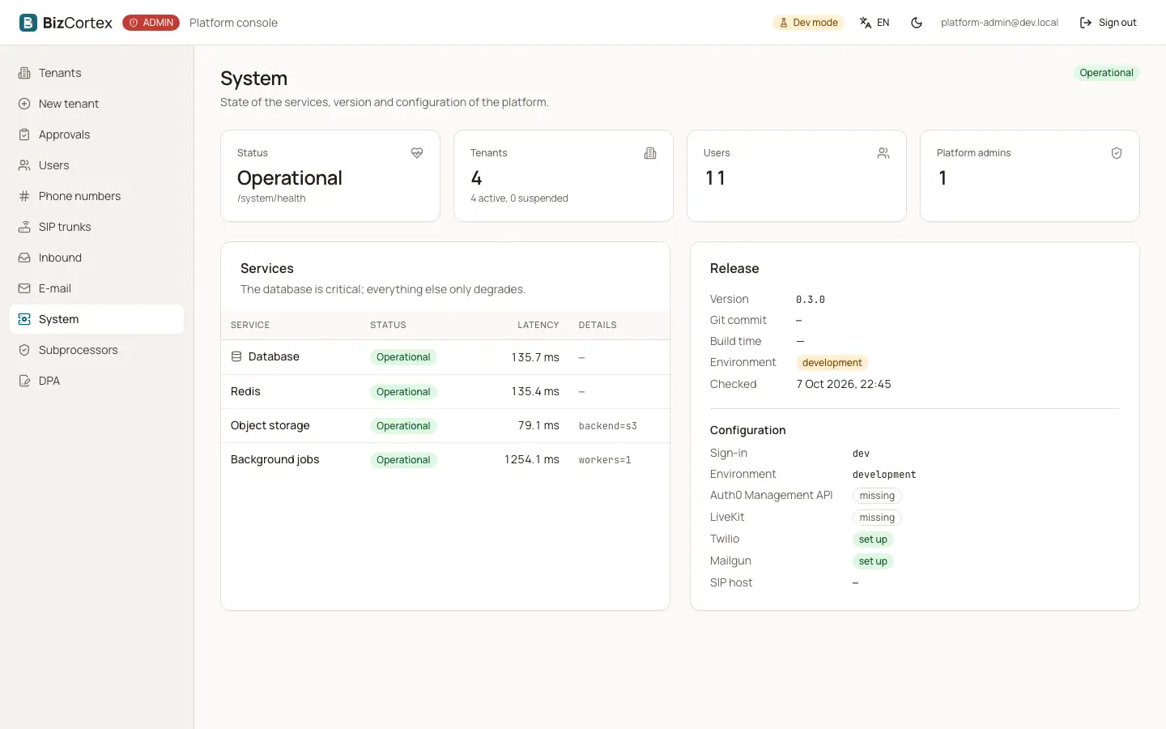Click the Background jobs service name
This screenshot has width=1166, height=729.
point(274,459)
